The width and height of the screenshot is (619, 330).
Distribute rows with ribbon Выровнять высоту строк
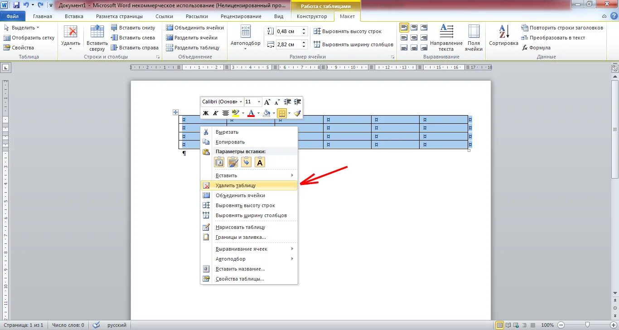coord(348,31)
